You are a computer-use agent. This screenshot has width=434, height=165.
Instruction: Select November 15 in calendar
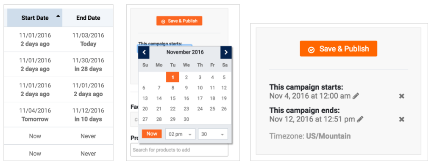(x=173, y=98)
